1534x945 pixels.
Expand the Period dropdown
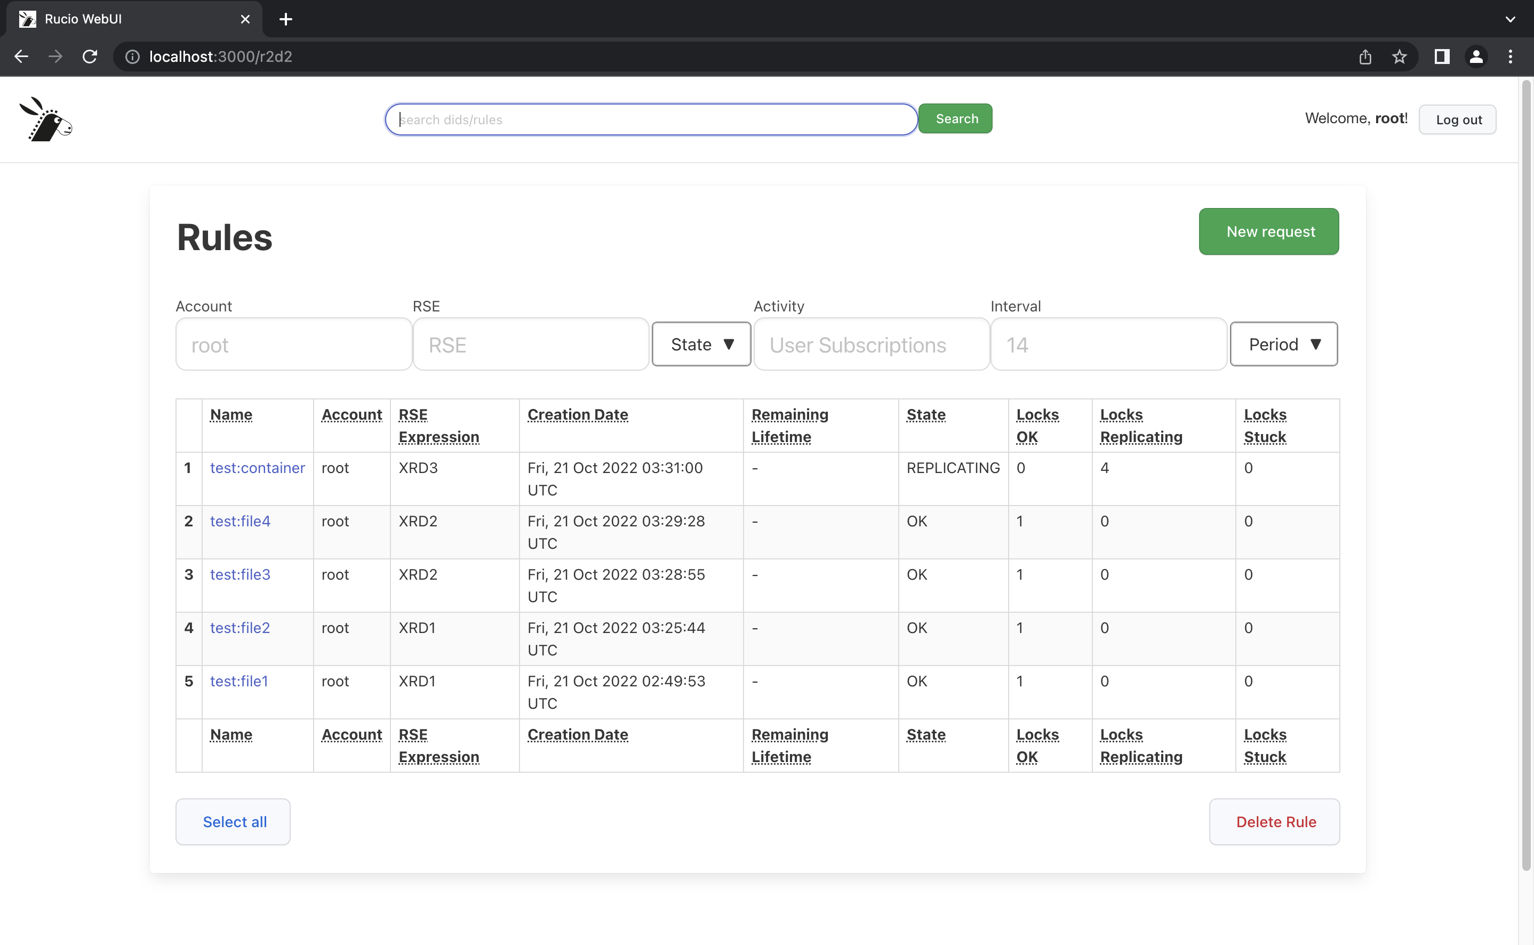coord(1283,345)
